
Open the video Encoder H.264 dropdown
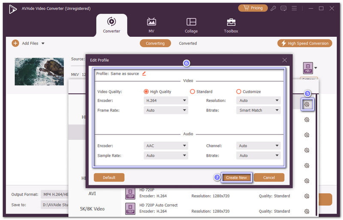point(166,101)
